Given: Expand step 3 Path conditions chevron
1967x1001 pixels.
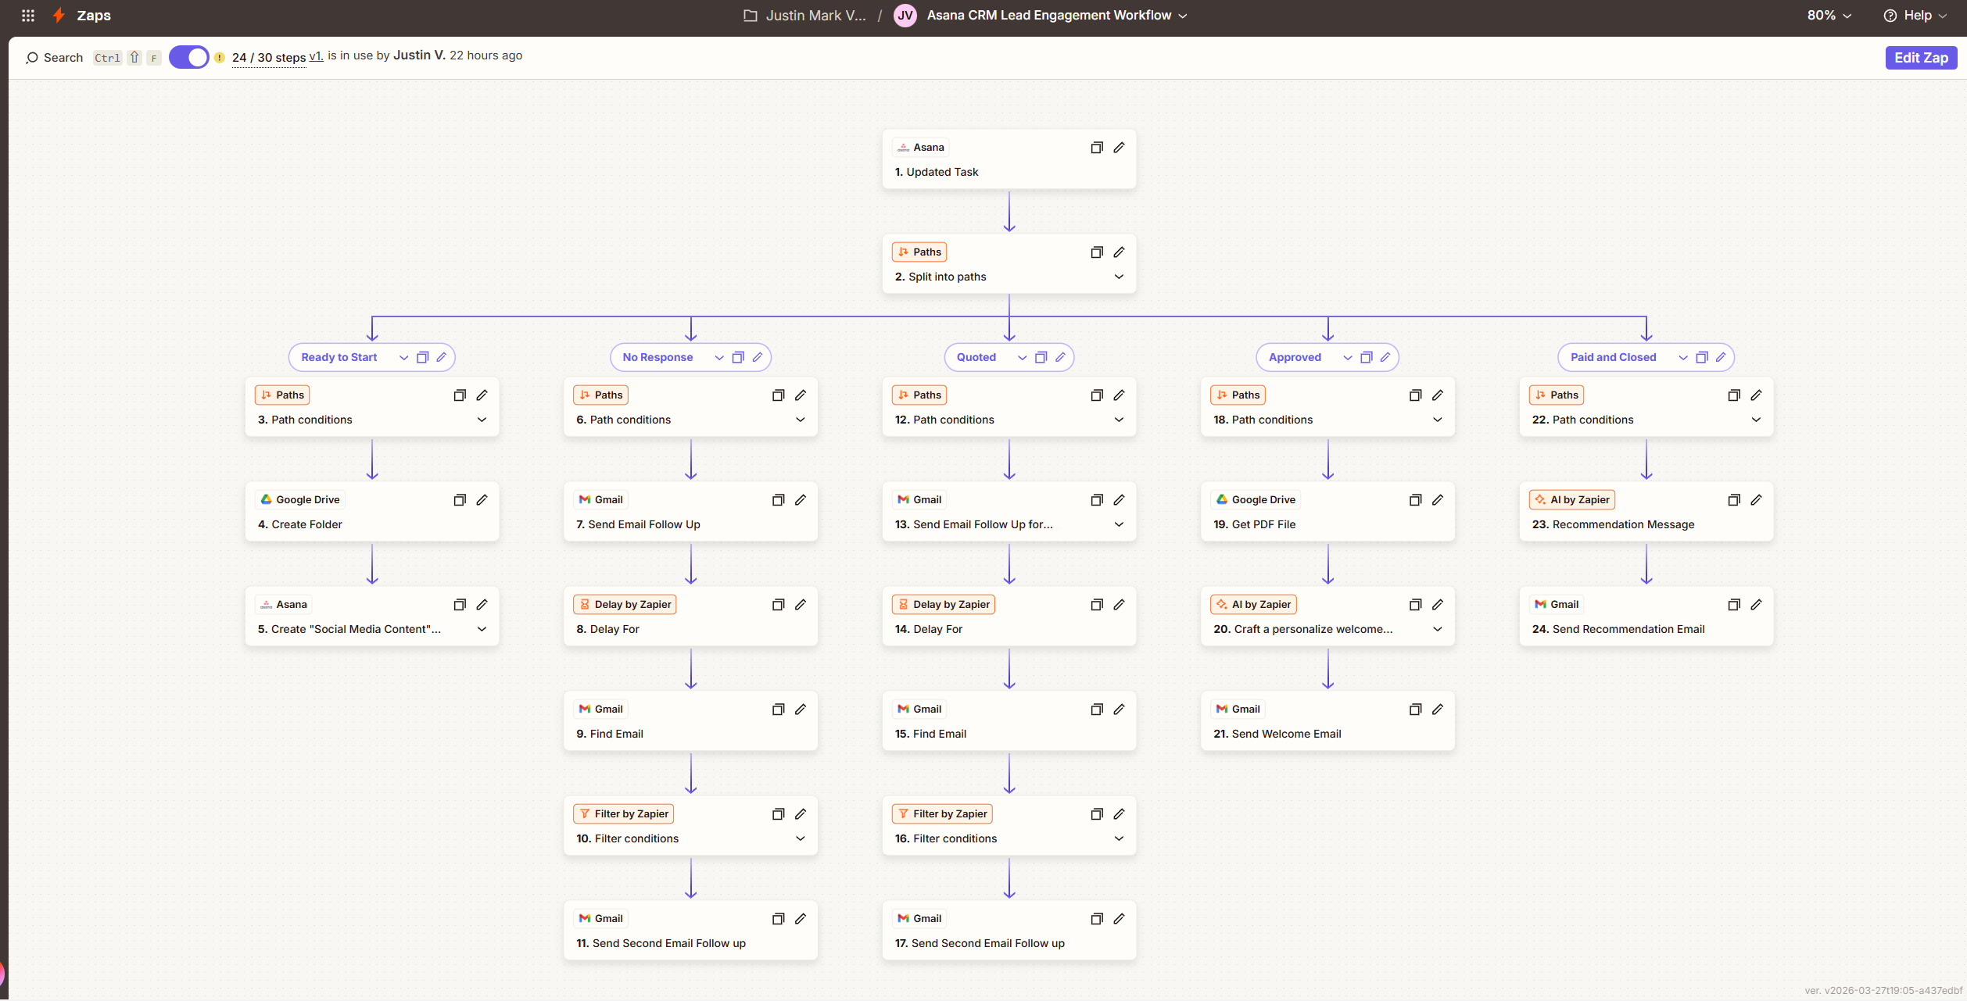Looking at the screenshot, I should point(482,420).
